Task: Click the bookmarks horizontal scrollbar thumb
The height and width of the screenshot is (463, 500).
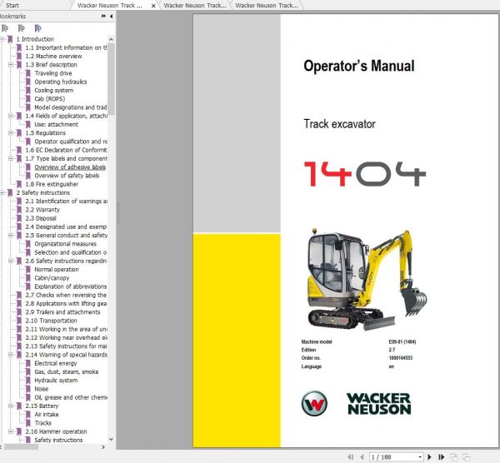Action: point(21,447)
